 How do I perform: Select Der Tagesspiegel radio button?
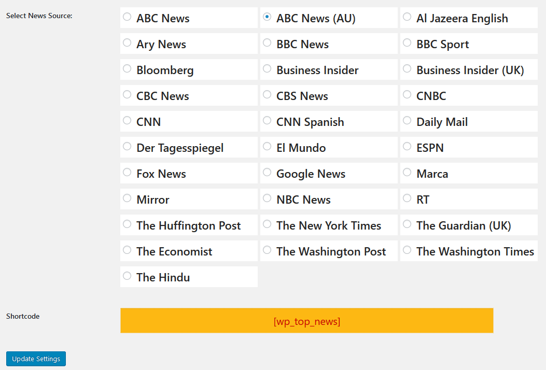pyautogui.click(x=127, y=147)
